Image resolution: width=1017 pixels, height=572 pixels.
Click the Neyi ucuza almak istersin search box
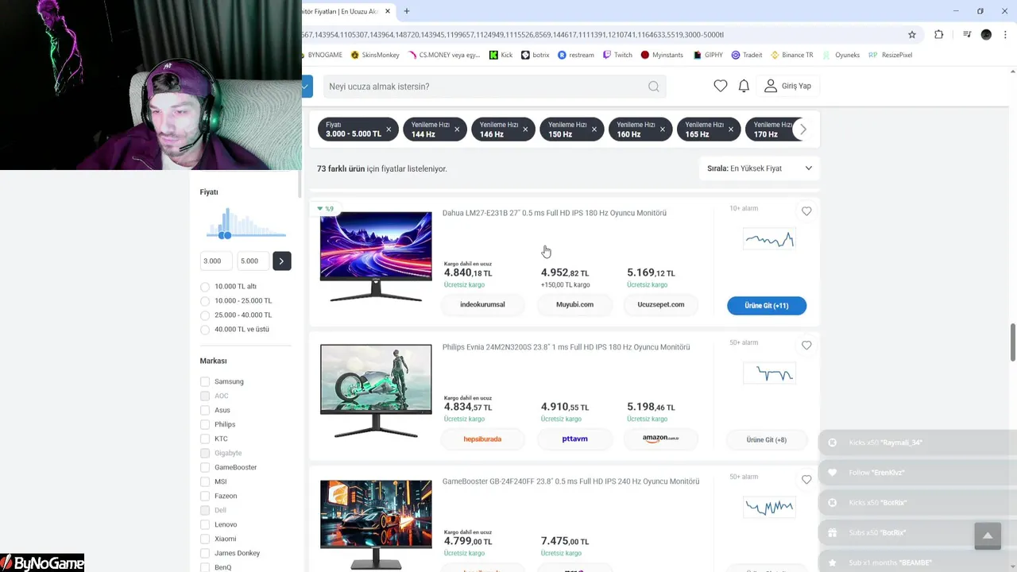click(x=485, y=87)
